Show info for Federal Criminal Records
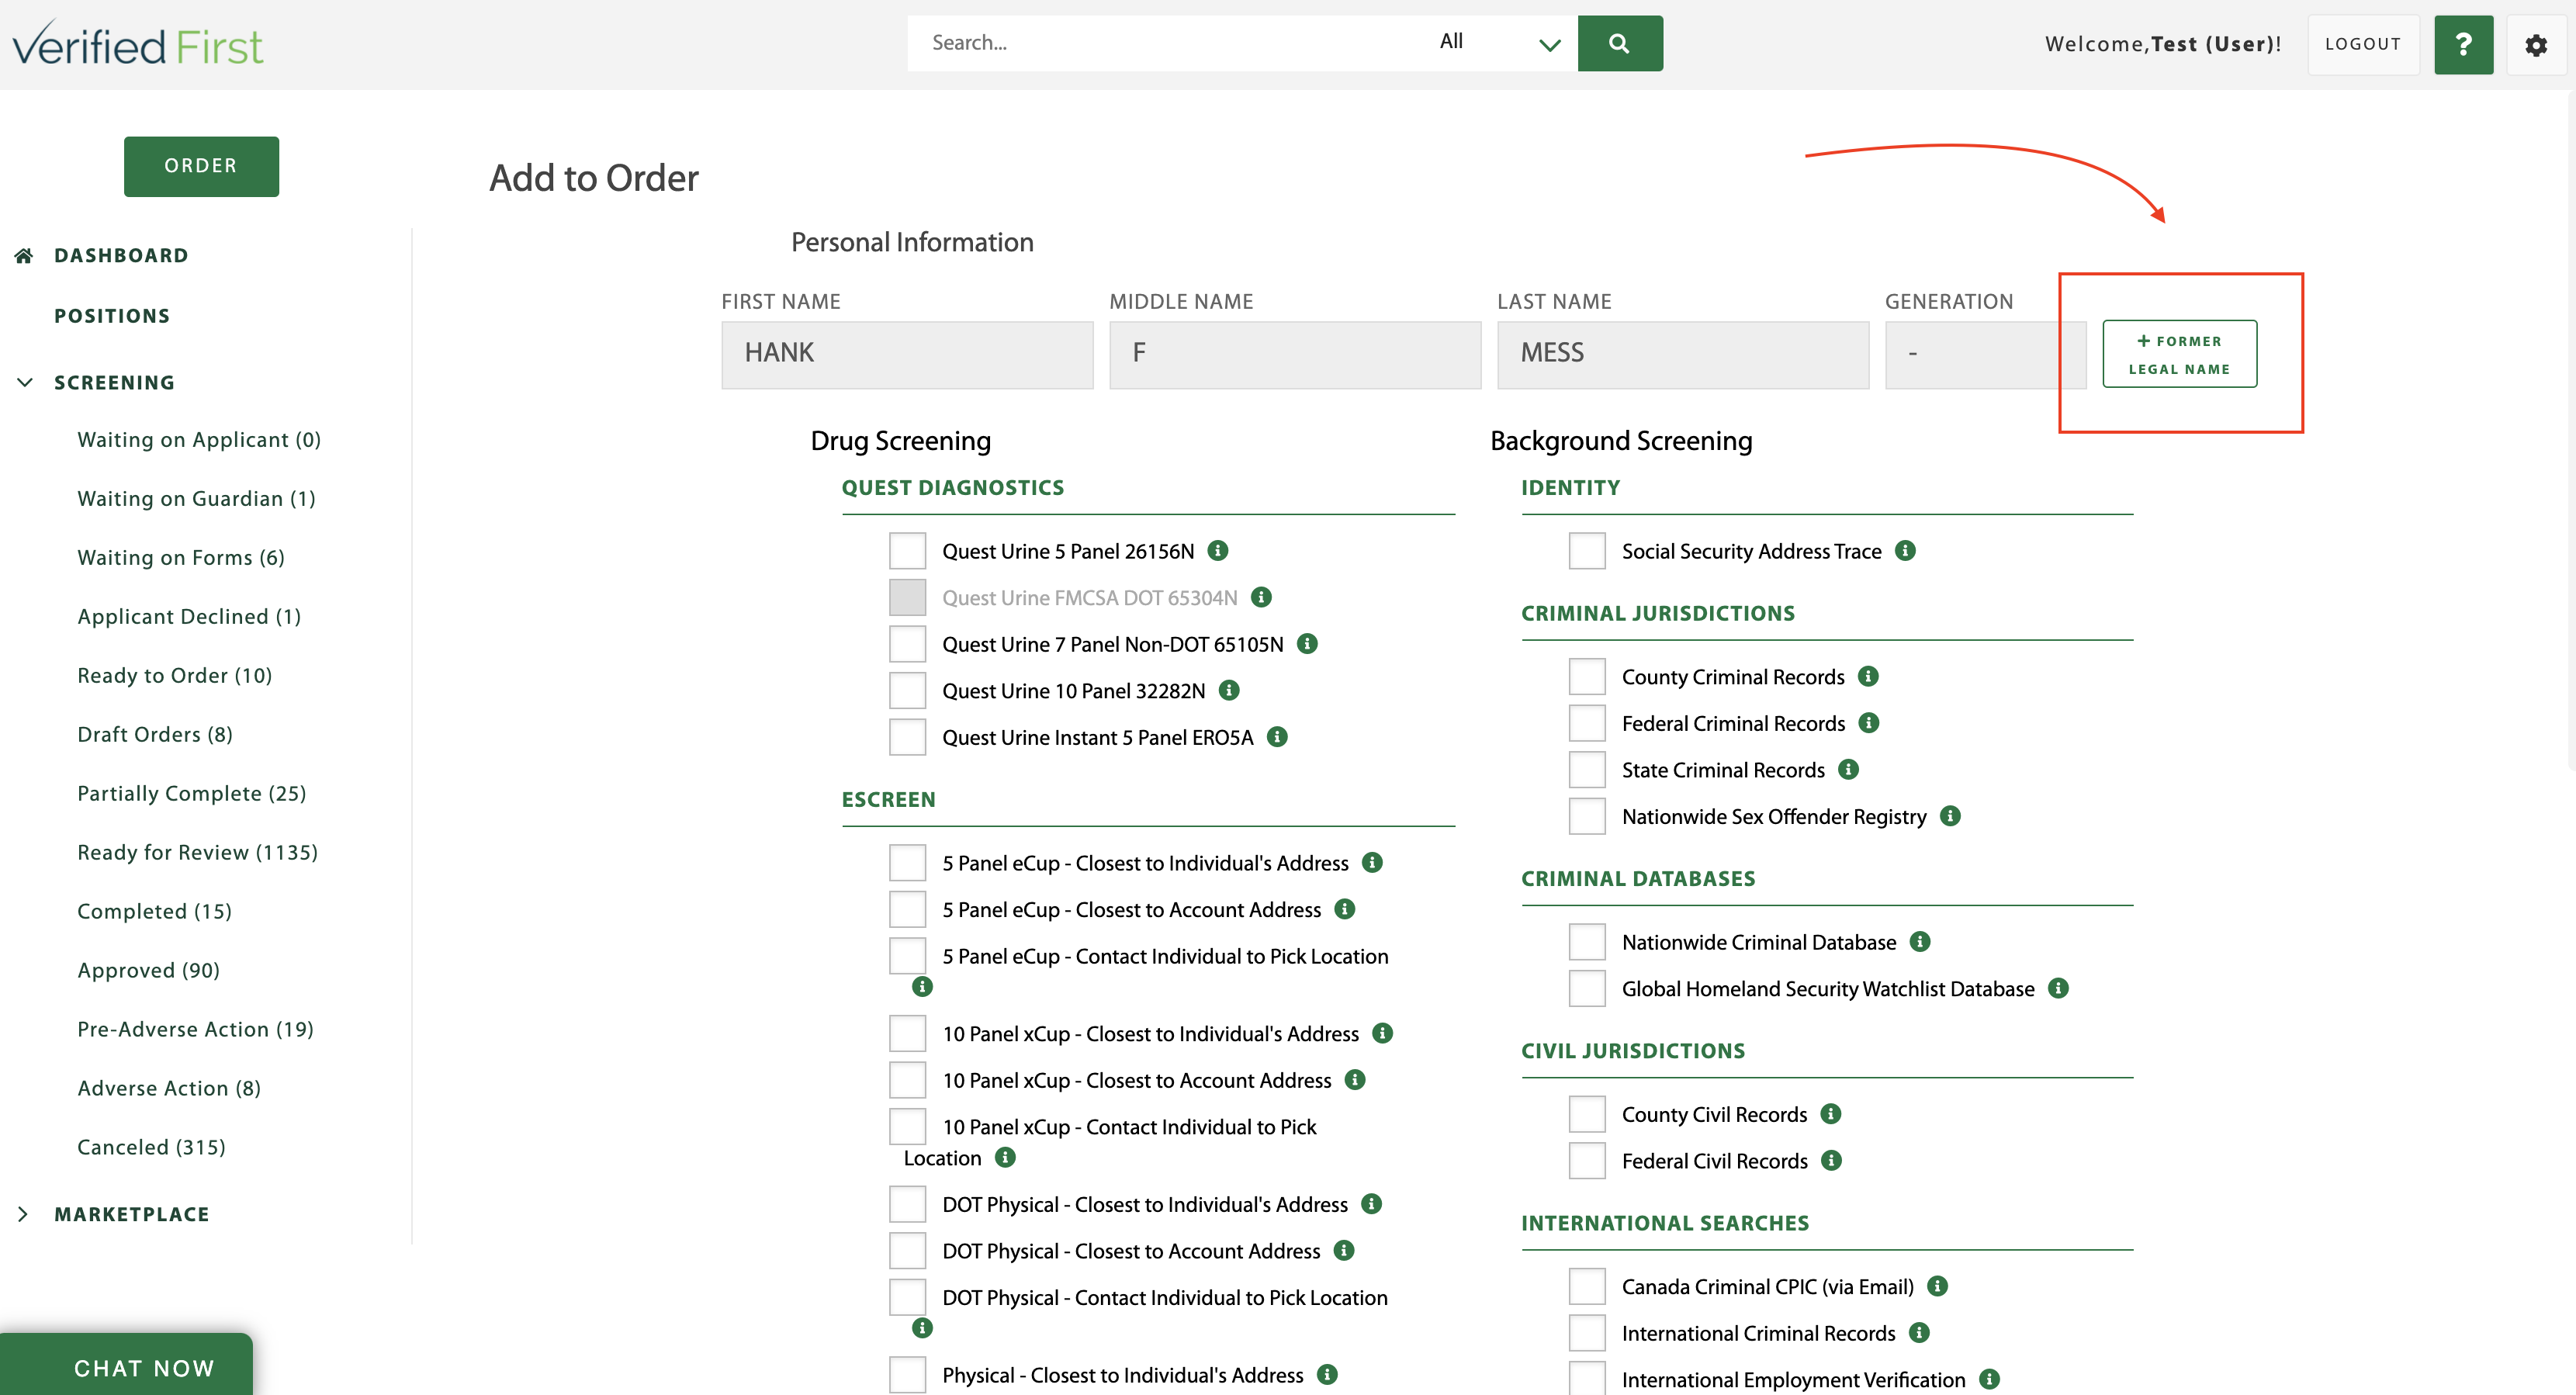This screenshot has height=1395, width=2576. (x=1869, y=723)
